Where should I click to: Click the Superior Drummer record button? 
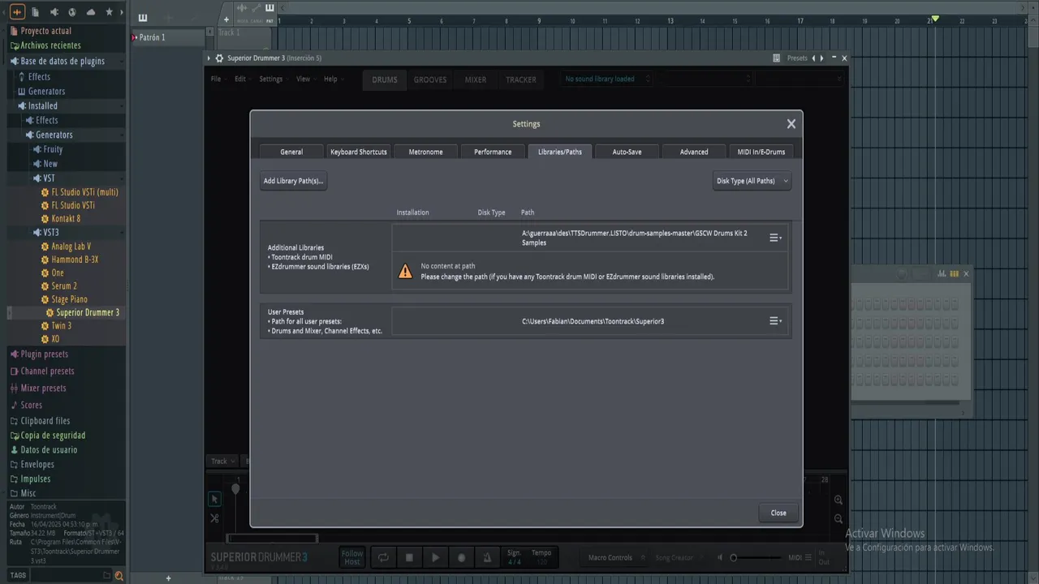coord(461,557)
